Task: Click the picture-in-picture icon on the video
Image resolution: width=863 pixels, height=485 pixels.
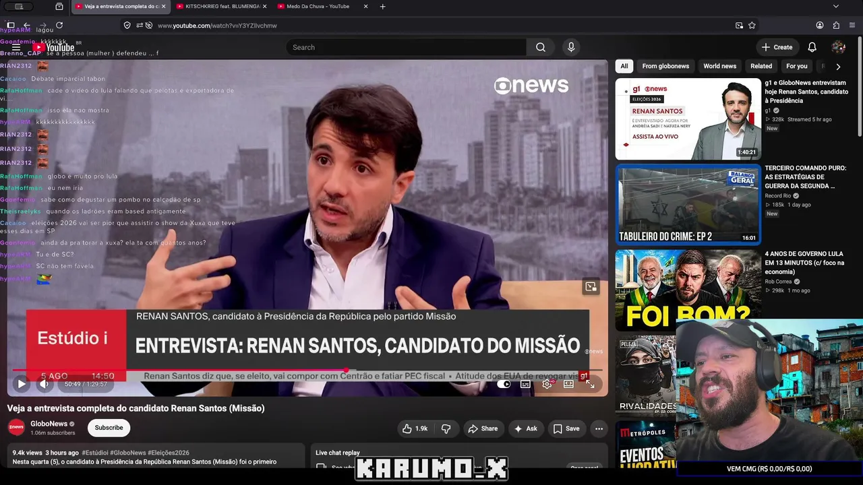Action: 591,287
